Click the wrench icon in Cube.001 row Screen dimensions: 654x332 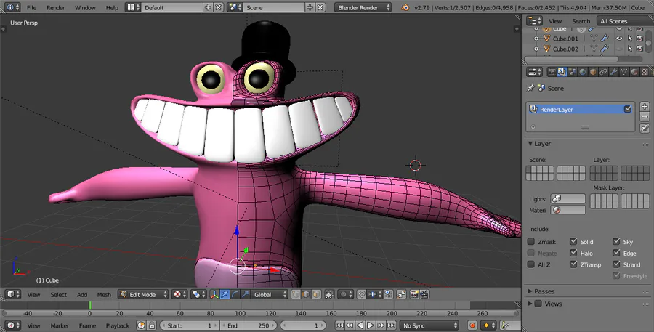(605, 39)
